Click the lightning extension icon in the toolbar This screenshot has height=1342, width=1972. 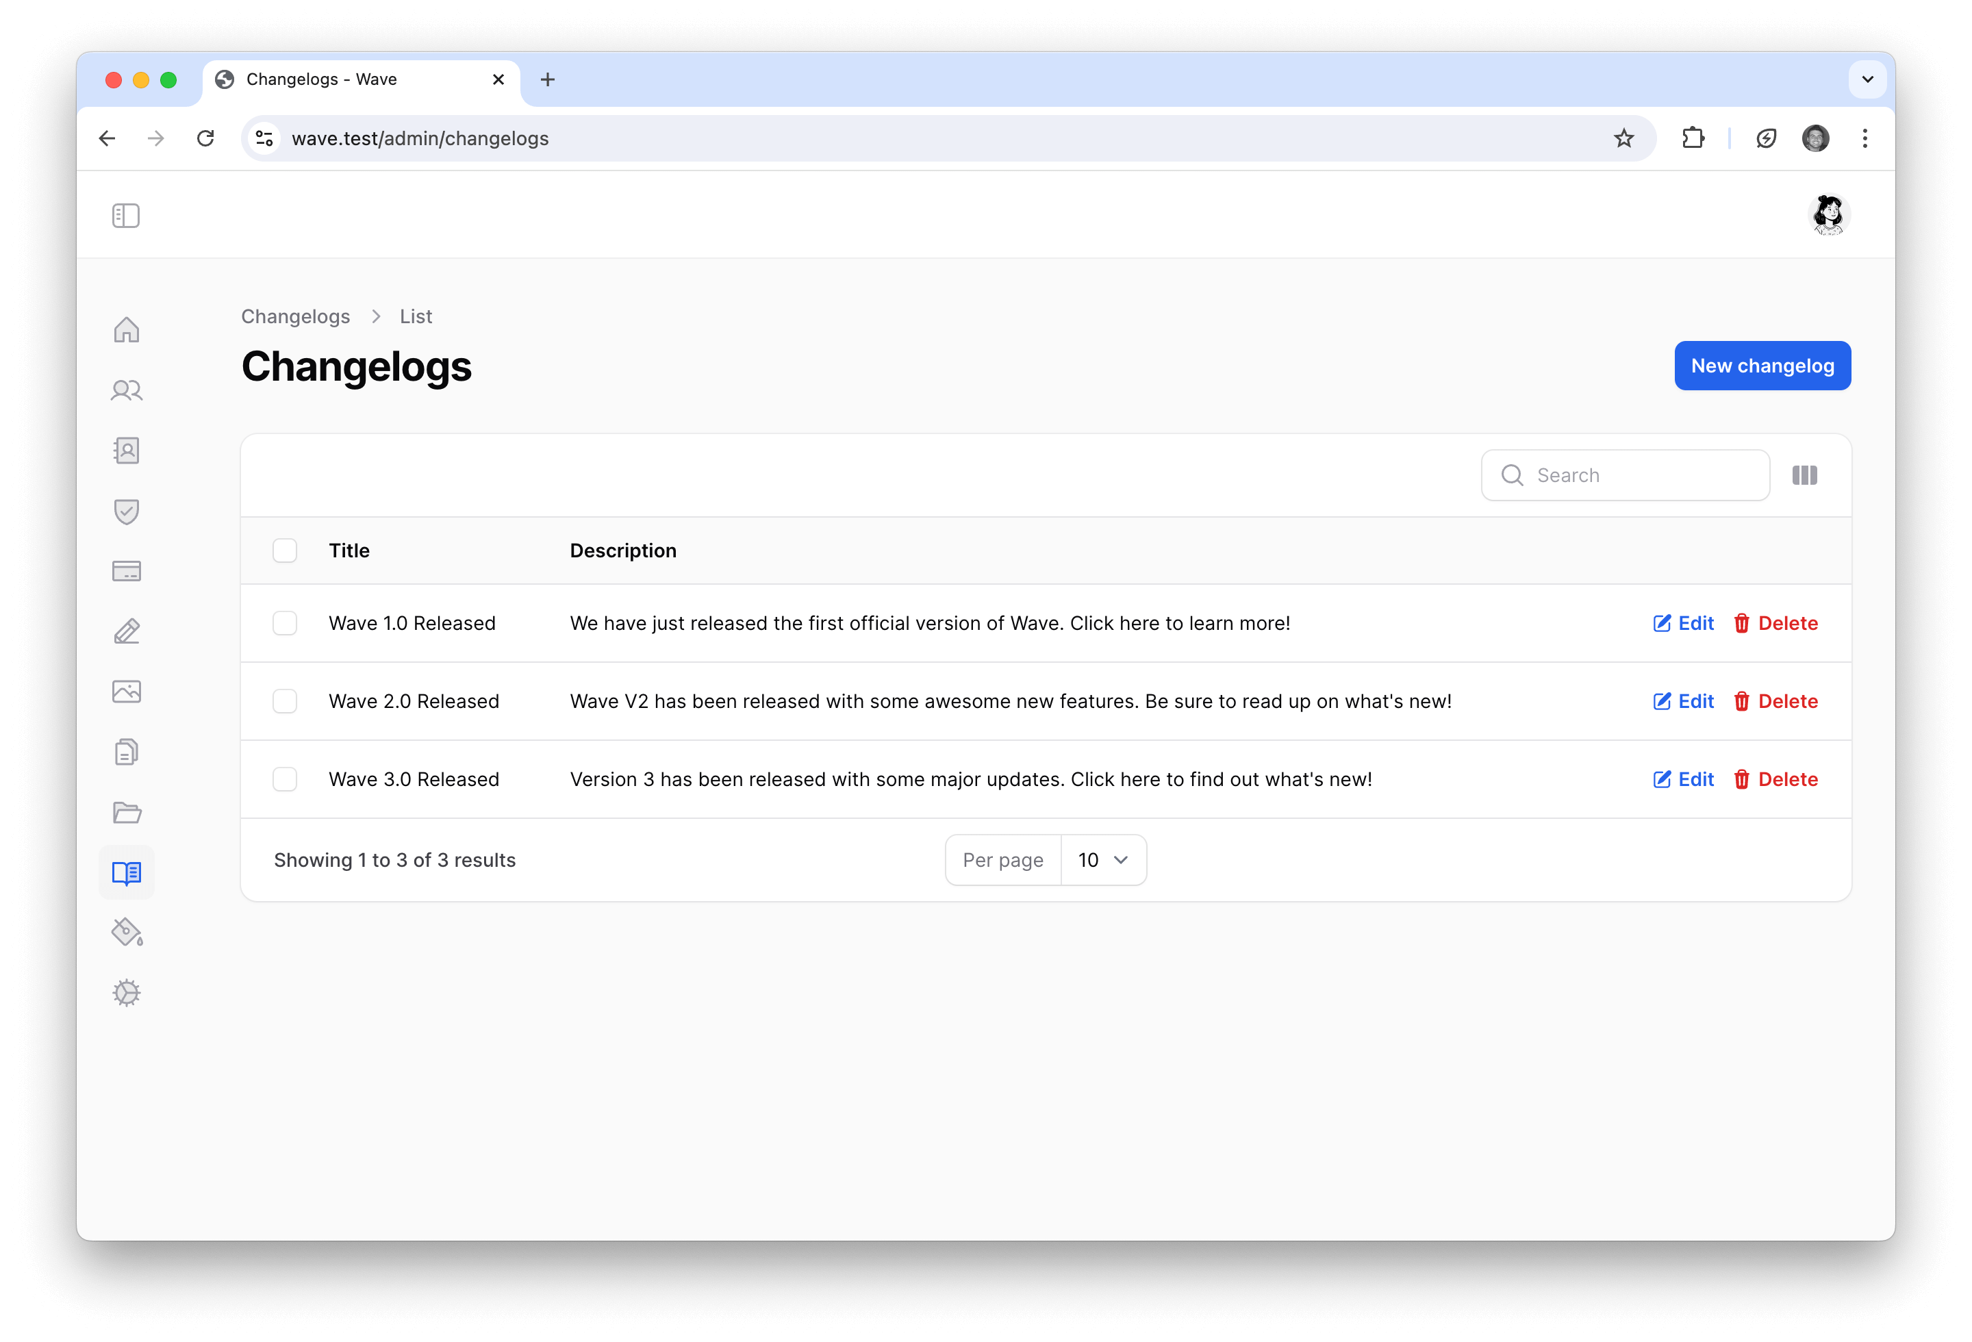[x=1766, y=138]
